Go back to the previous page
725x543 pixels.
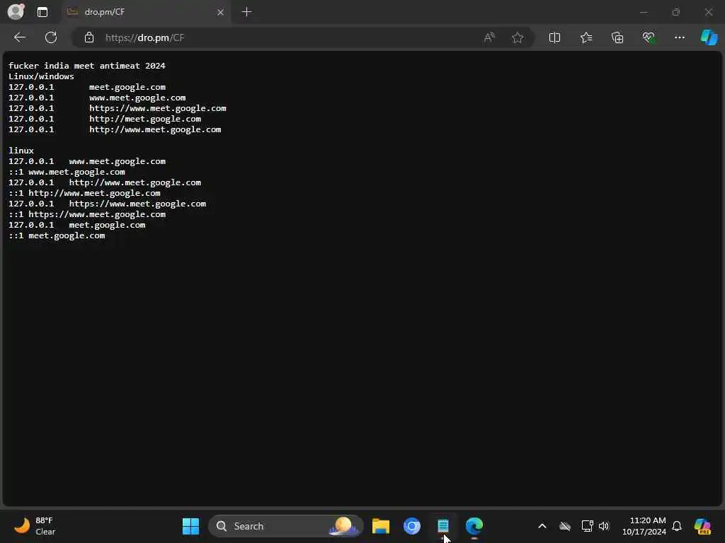point(20,37)
